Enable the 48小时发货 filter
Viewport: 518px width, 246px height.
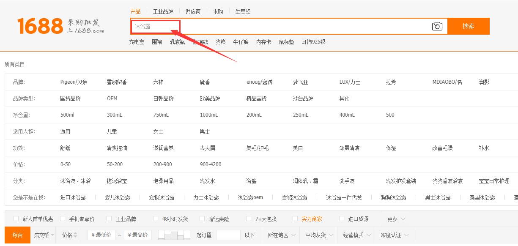point(156,219)
